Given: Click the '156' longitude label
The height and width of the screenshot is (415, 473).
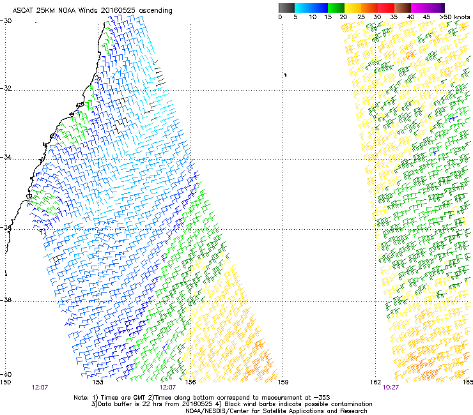Looking at the screenshot, I should [190, 382].
